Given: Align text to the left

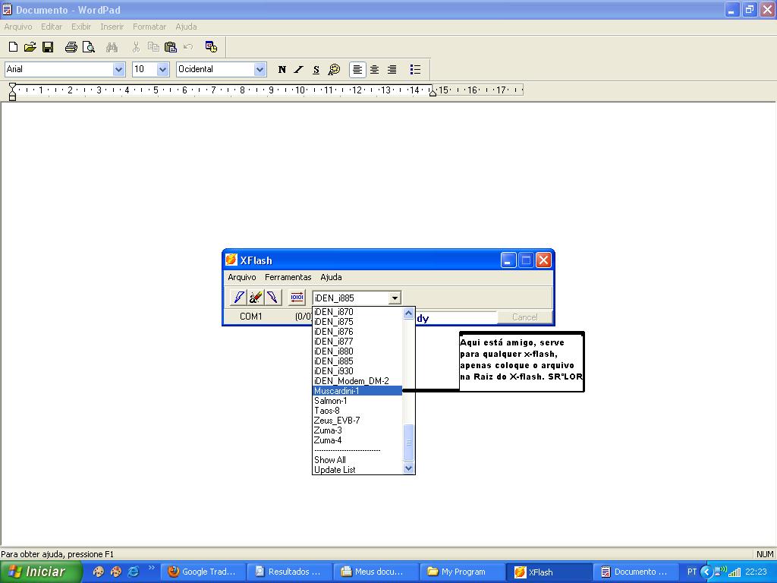Looking at the screenshot, I should click(x=357, y=69).
